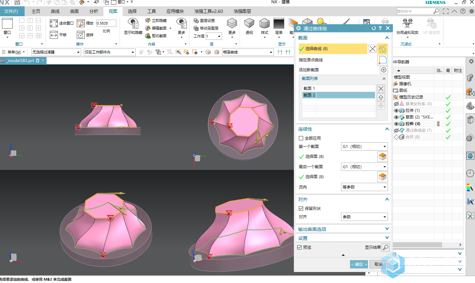Click the 添加新截面 plus icon
Viewport: 475px width, 283px height.
384,70
